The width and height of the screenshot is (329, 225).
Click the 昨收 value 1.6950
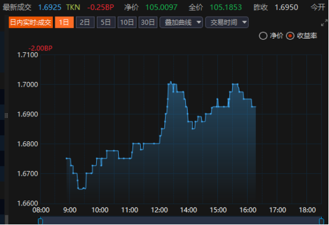[x=286, y=8]
